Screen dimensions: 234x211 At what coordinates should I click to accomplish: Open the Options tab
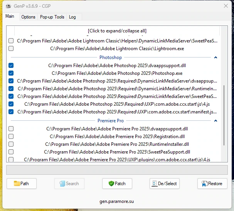[x=28, y=17]
